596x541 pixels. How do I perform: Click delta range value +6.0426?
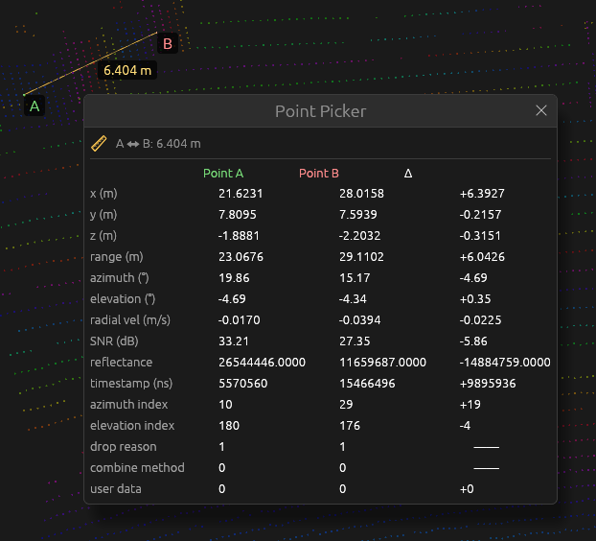(482, 257)
